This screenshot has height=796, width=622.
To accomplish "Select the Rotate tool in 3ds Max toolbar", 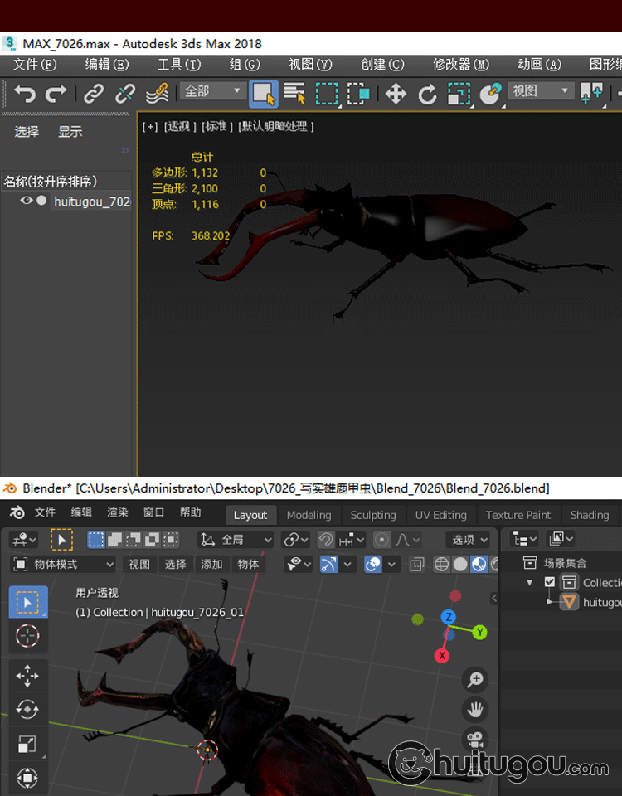I will [x=426, y=93].
